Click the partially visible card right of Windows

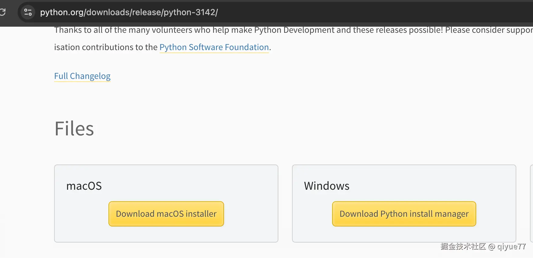pos(531,203)
